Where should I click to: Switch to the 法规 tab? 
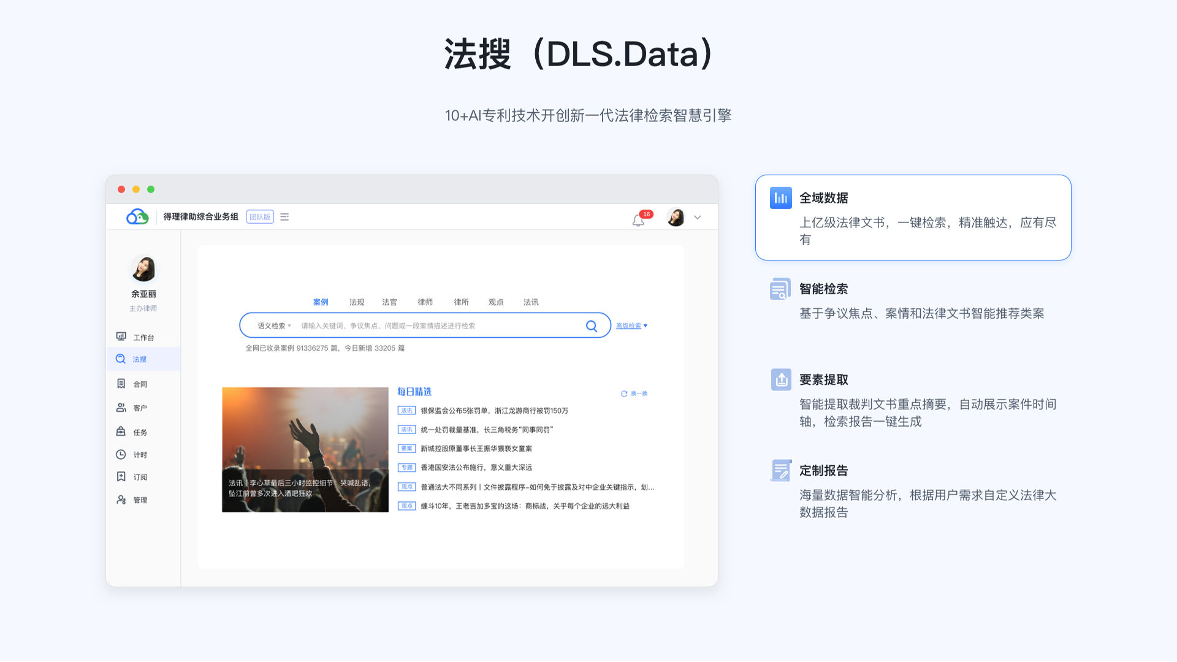coord(356,302)
